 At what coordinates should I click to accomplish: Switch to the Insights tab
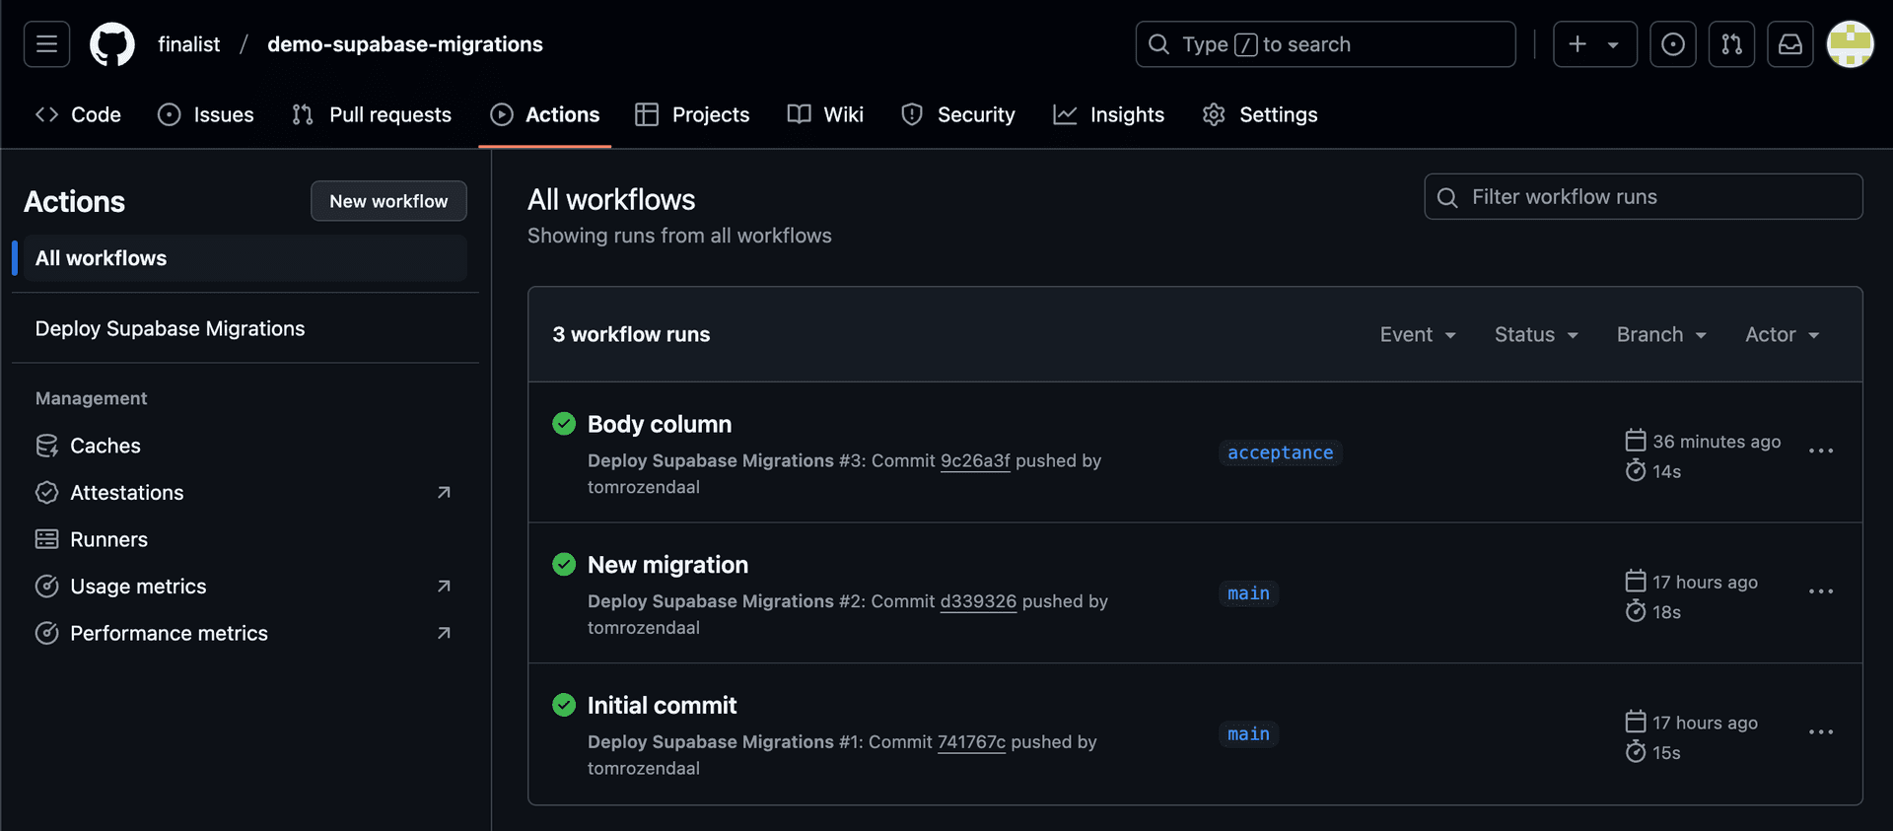point(1108,114)
